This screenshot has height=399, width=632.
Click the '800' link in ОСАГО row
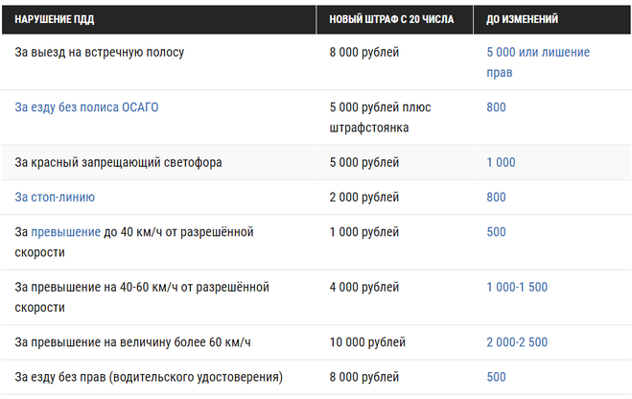click(x=496, y=107)
